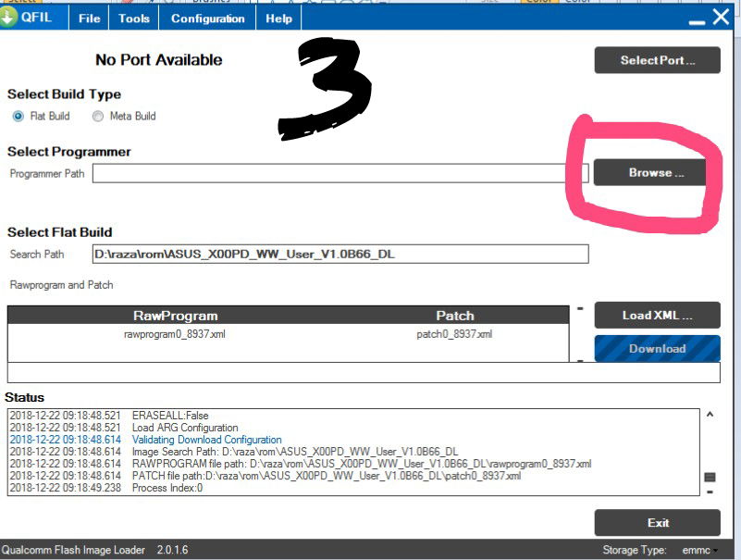Close the QFIL window

click(722, 17)
